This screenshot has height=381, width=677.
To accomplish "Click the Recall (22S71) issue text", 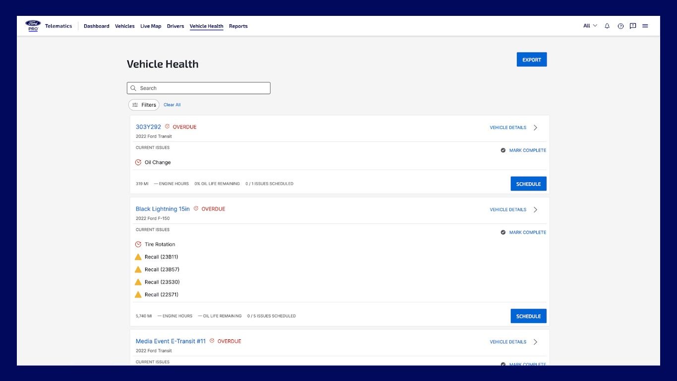I will [x=162, y=295].
